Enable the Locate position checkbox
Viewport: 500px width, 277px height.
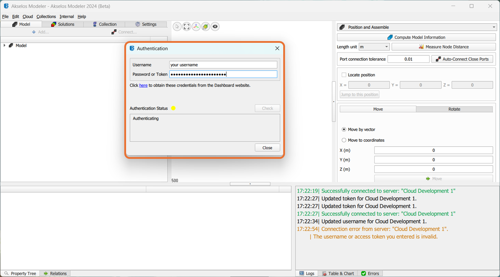tap(344, 75)
